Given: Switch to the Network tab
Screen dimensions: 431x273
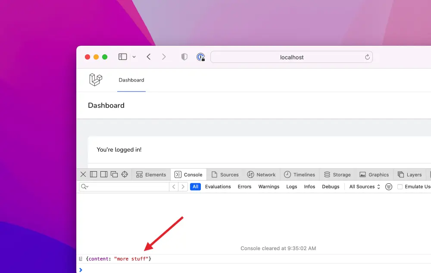Looking at the screenshot, I should coord(261,175).
